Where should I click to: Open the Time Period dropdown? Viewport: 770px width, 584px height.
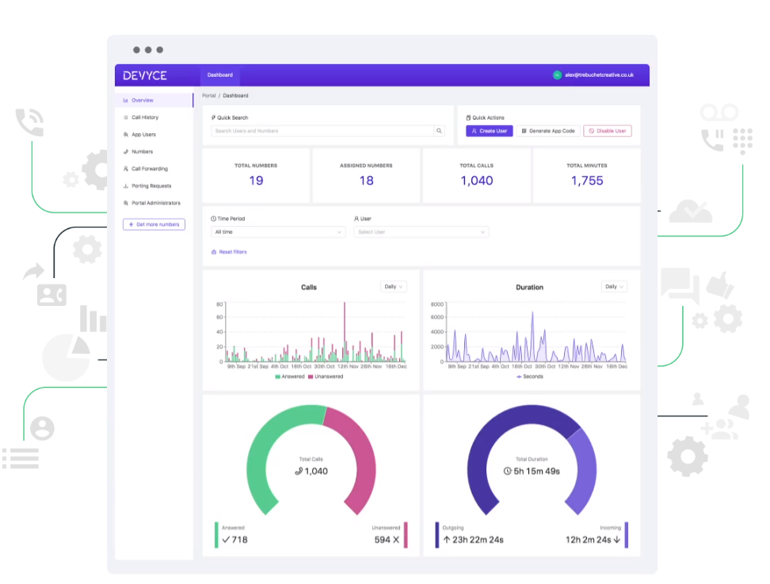click(277, 232)
